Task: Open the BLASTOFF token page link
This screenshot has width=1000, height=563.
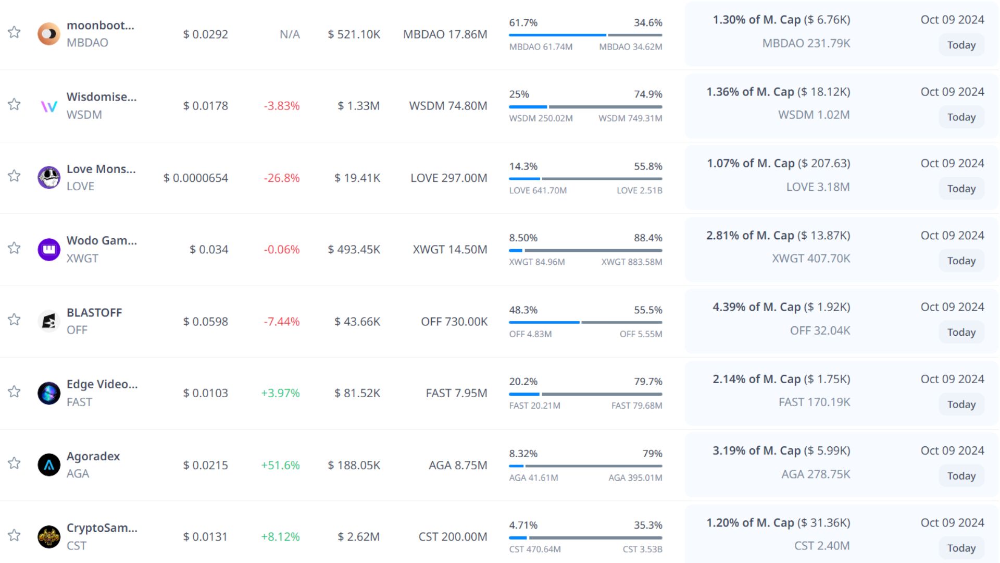Action: 94,312
